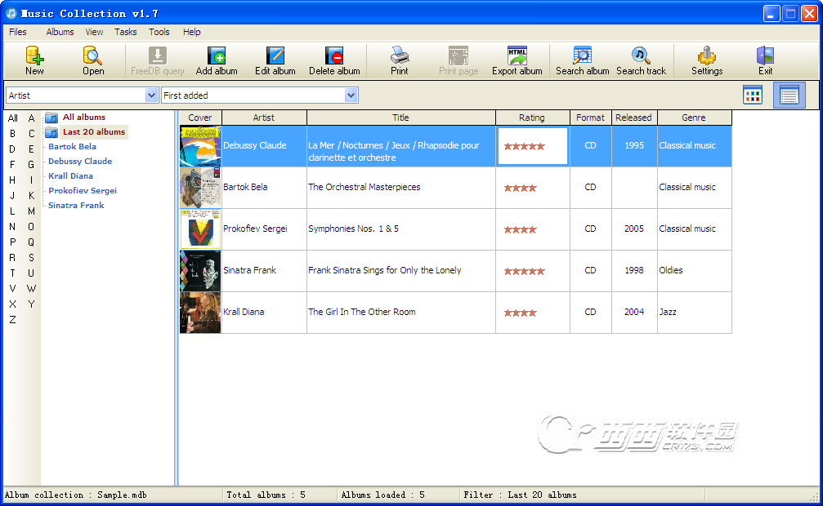Click the Bartok Bela album cover
Screen dimensions: 823x506
pyautogui.click(x=200, y=187)
